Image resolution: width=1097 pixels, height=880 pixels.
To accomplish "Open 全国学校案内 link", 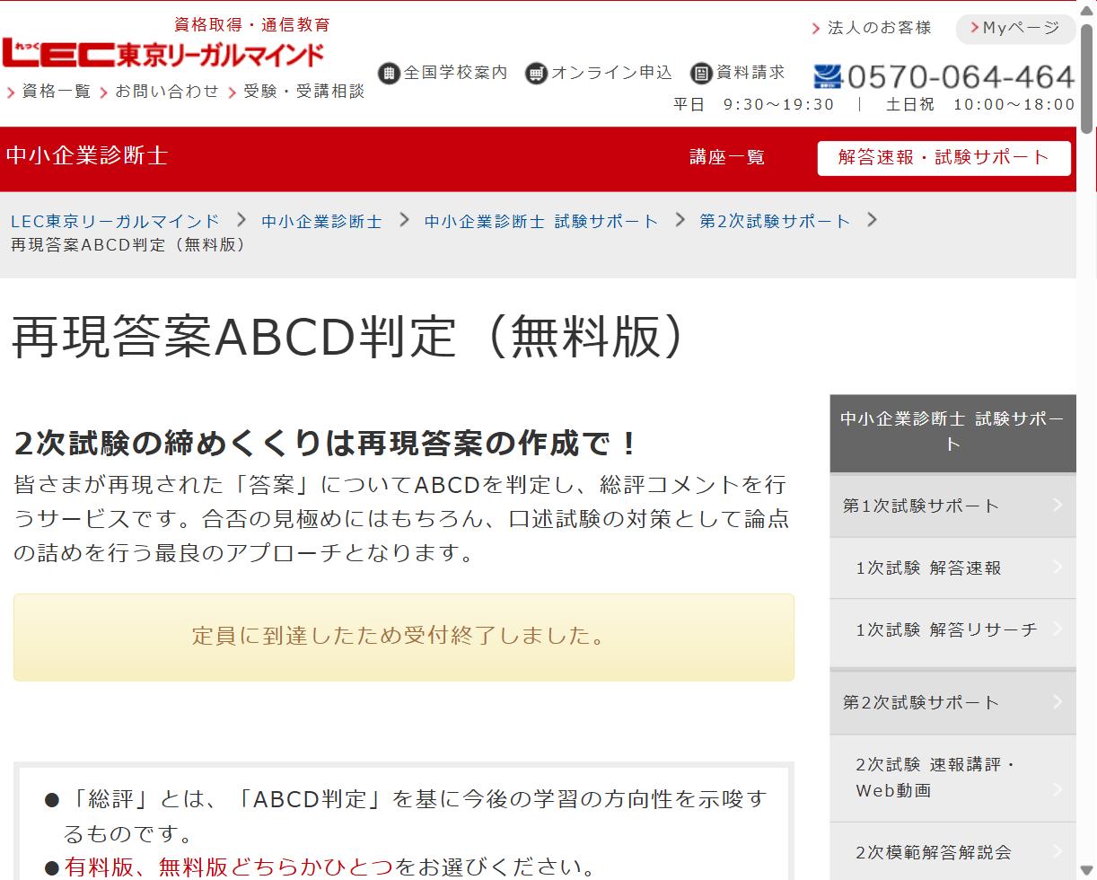I will 455,73.
